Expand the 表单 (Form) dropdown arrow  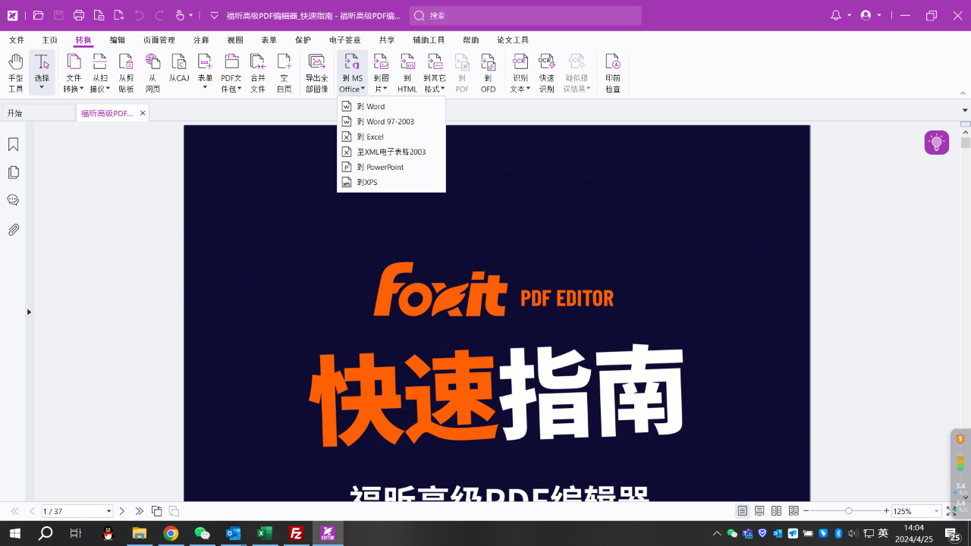[204, 86]
